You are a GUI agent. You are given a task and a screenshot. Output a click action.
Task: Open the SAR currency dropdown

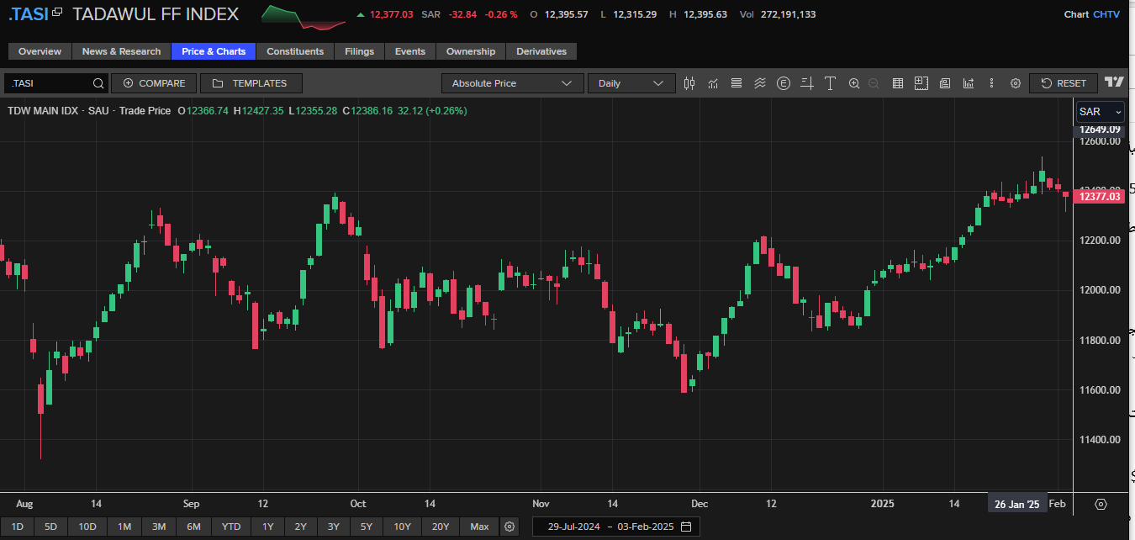click(1100, 112)
